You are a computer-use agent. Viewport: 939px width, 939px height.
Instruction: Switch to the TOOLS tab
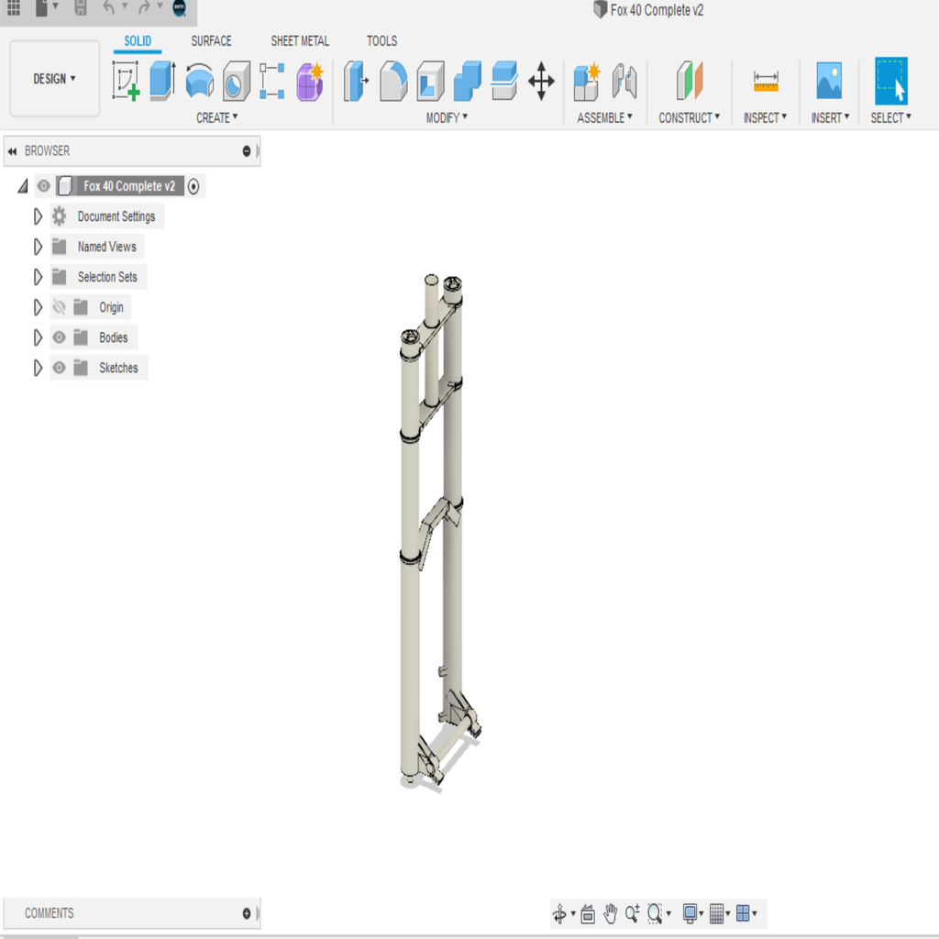pos(382,41)
